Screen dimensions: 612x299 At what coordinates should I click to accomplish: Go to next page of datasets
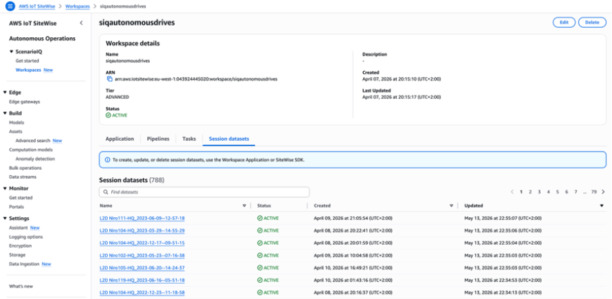tap(603, 192)
